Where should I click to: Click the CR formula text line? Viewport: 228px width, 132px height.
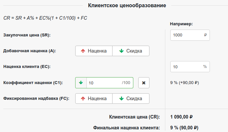click(x=45, y=17)
